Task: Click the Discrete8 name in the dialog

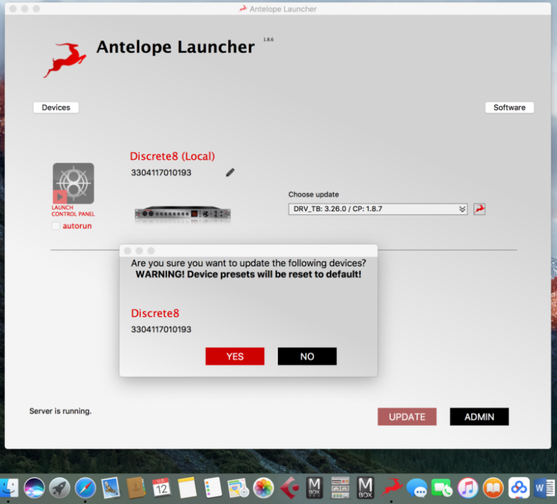Action: point(155,313)
